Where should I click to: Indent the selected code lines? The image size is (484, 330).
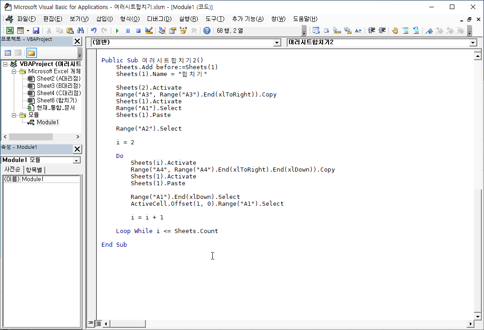pos(371,30)
